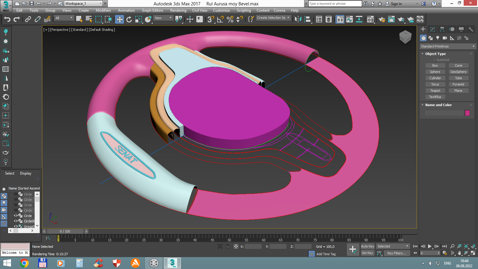Open reference coordinate system View dropdown

point(163,18)
